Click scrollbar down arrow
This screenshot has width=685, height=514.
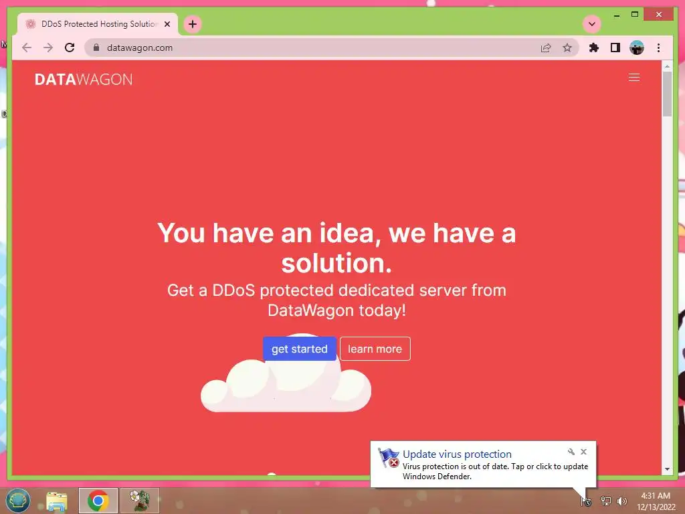click(667, 469)
